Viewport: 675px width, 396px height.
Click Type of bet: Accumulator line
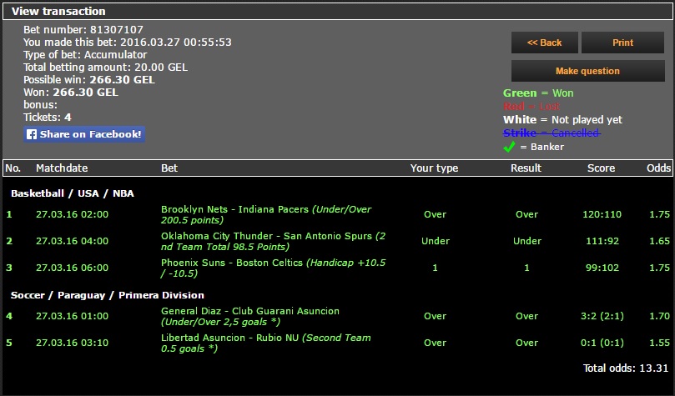[85, 54]
